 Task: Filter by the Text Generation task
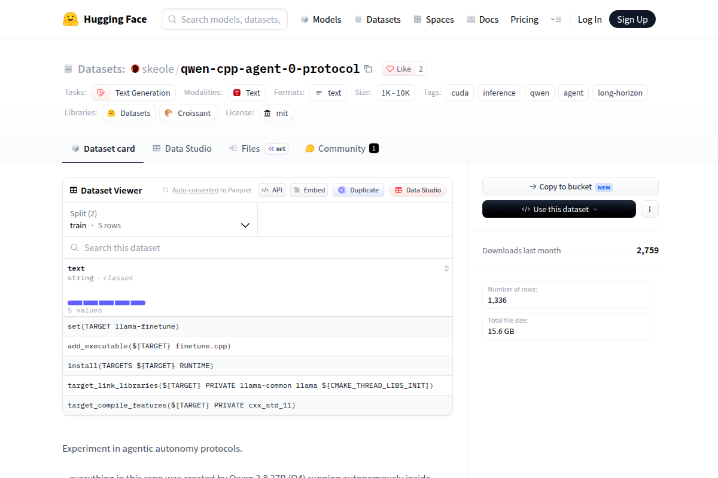click(133, 93)
